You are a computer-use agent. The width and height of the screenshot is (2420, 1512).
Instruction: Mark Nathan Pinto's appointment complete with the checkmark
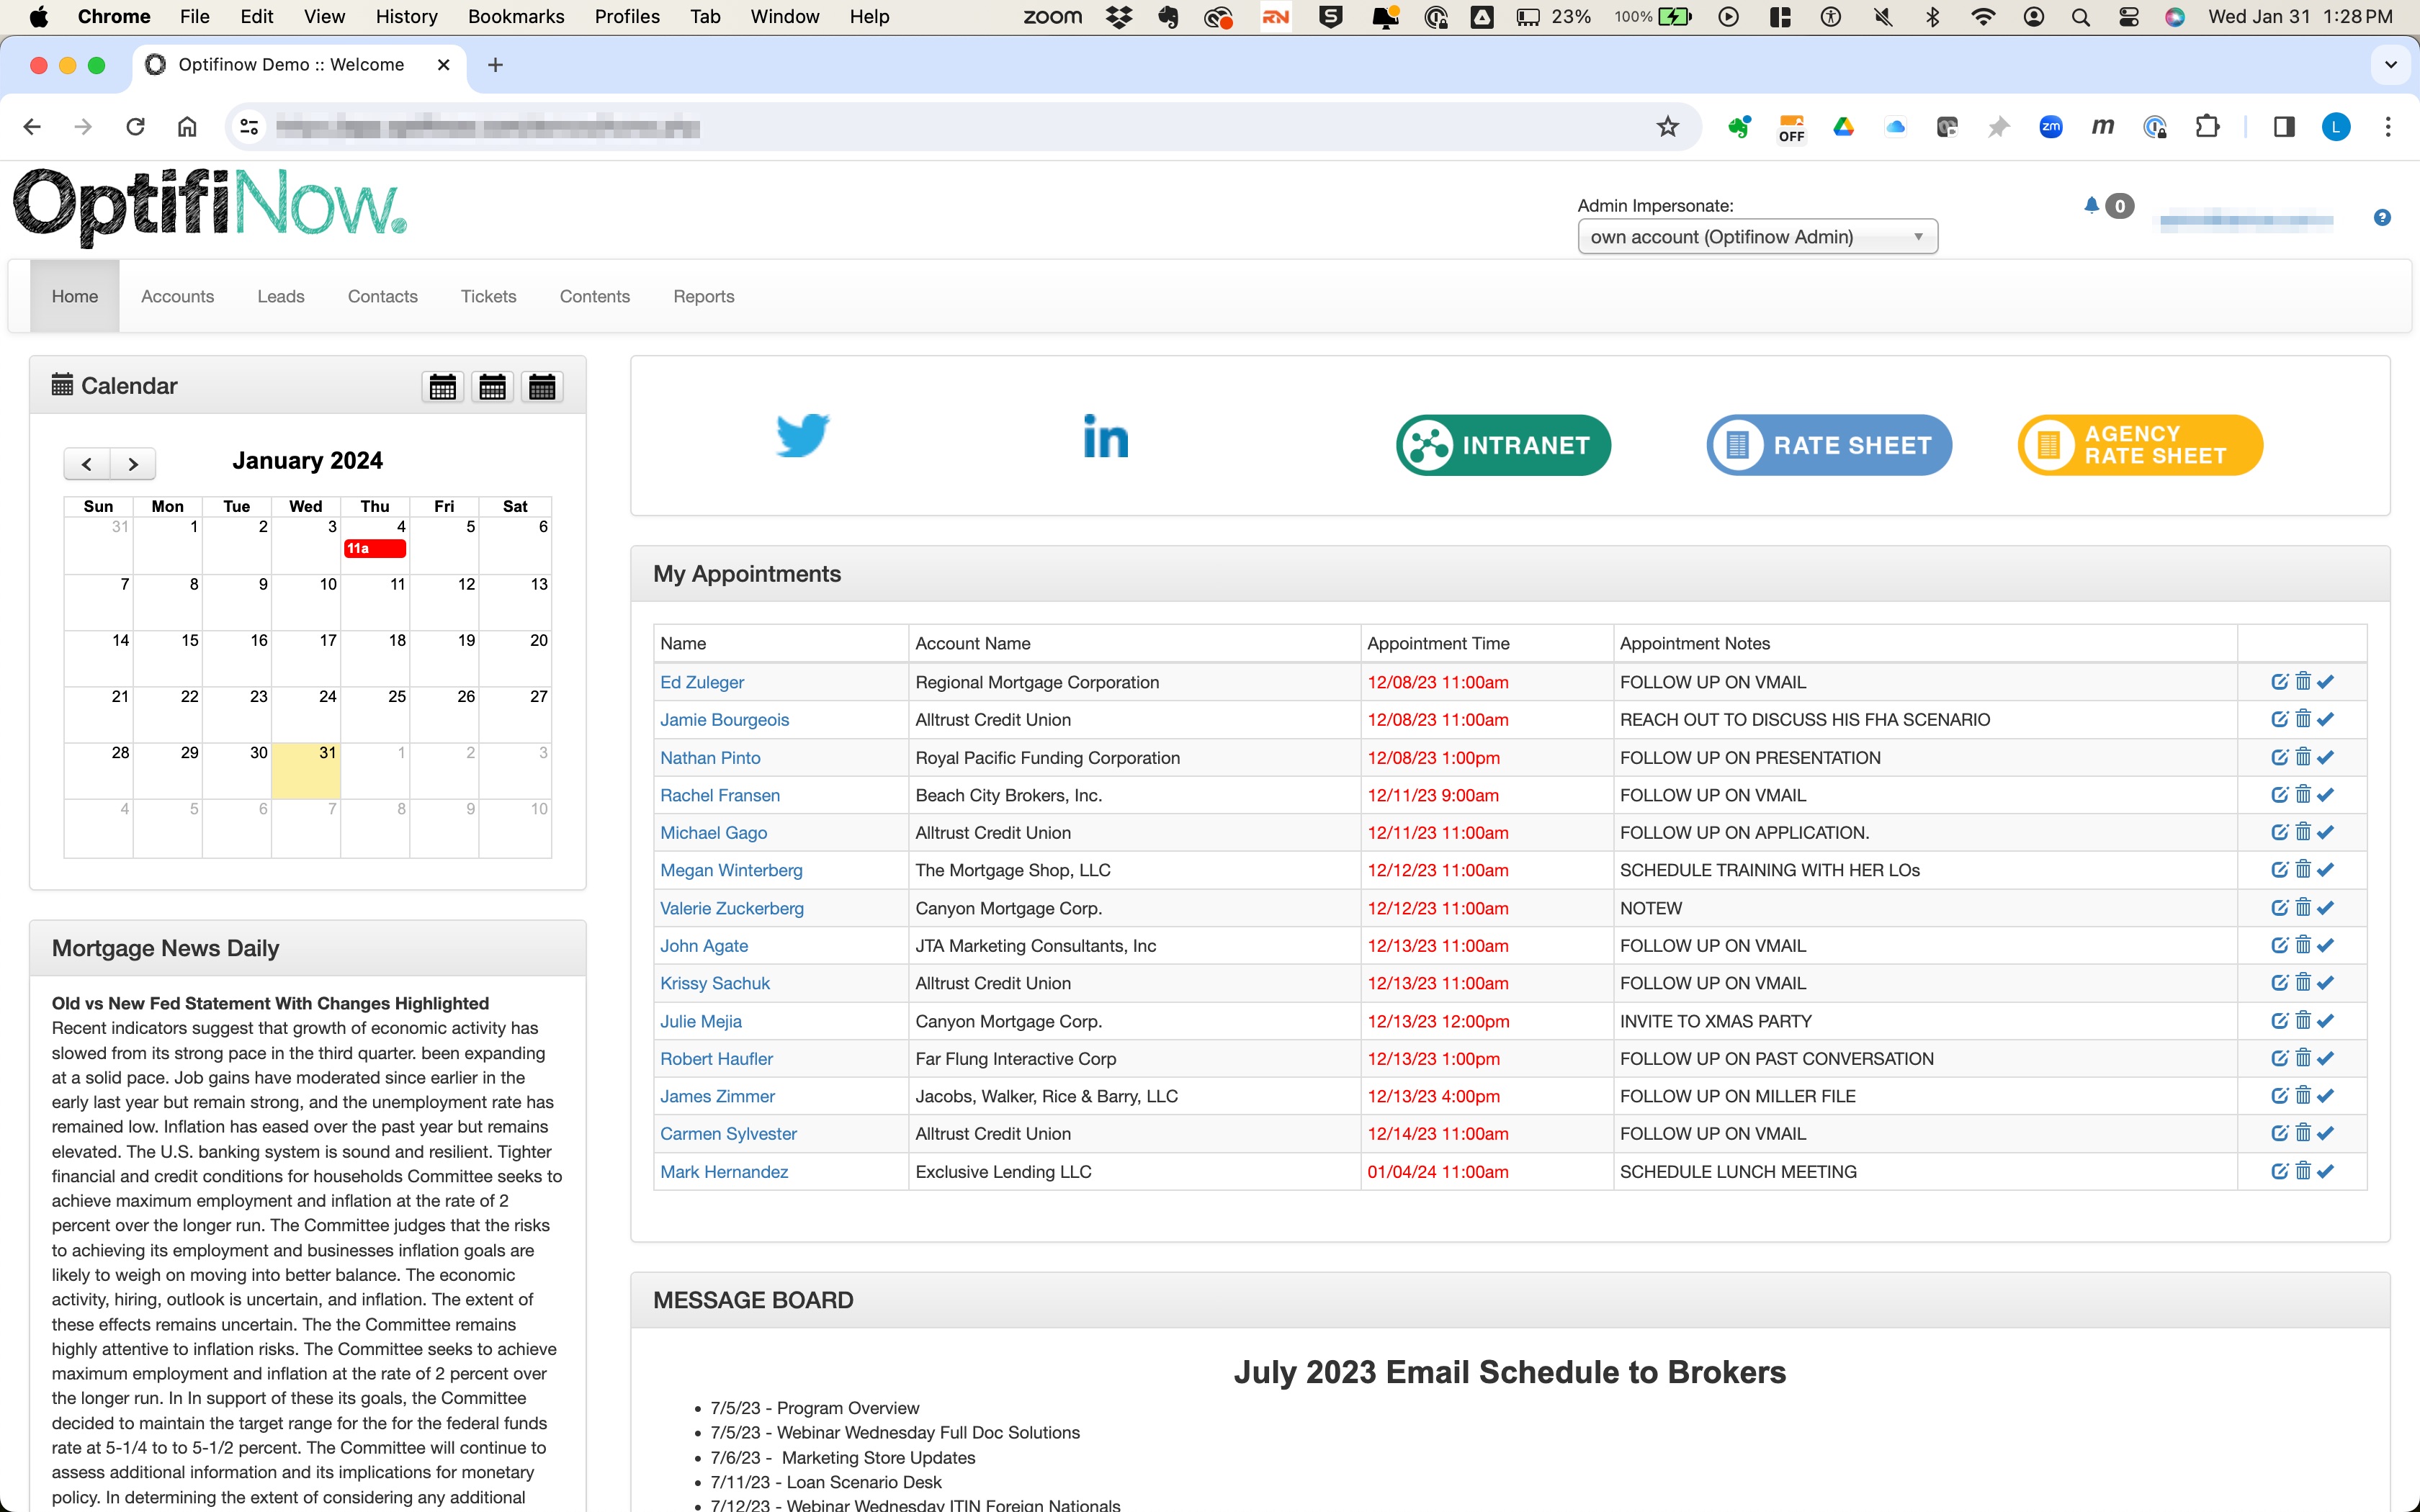2325,757
